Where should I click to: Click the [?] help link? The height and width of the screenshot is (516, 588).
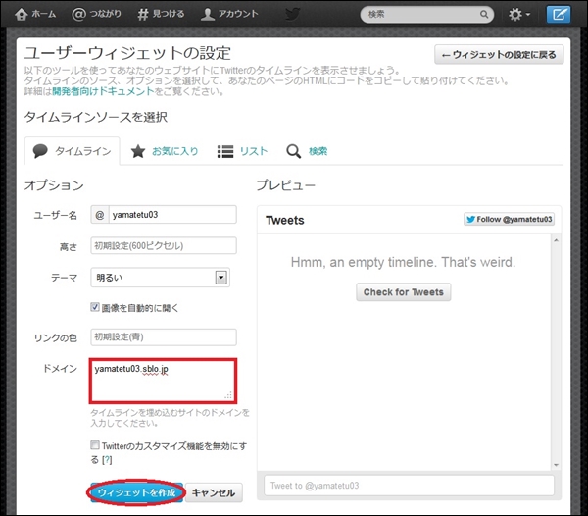(x=107, y=460)
